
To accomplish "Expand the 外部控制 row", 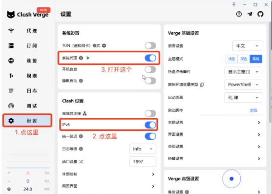I will tap(108, 174).
